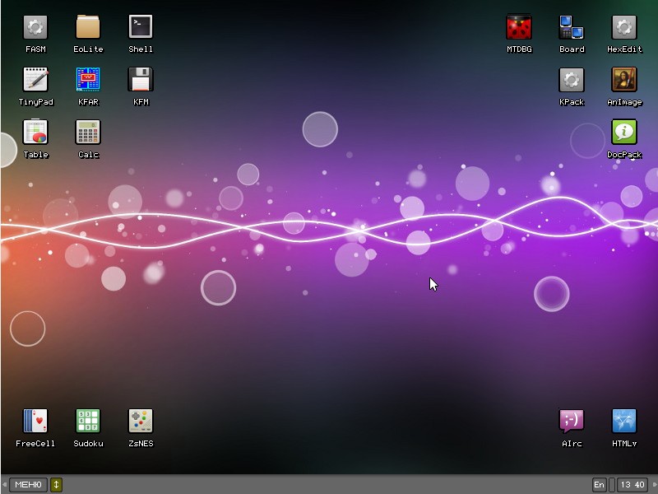Open the KFAR file manager
The height and width of the screenshot is (494, 658).
pos(88,80)
